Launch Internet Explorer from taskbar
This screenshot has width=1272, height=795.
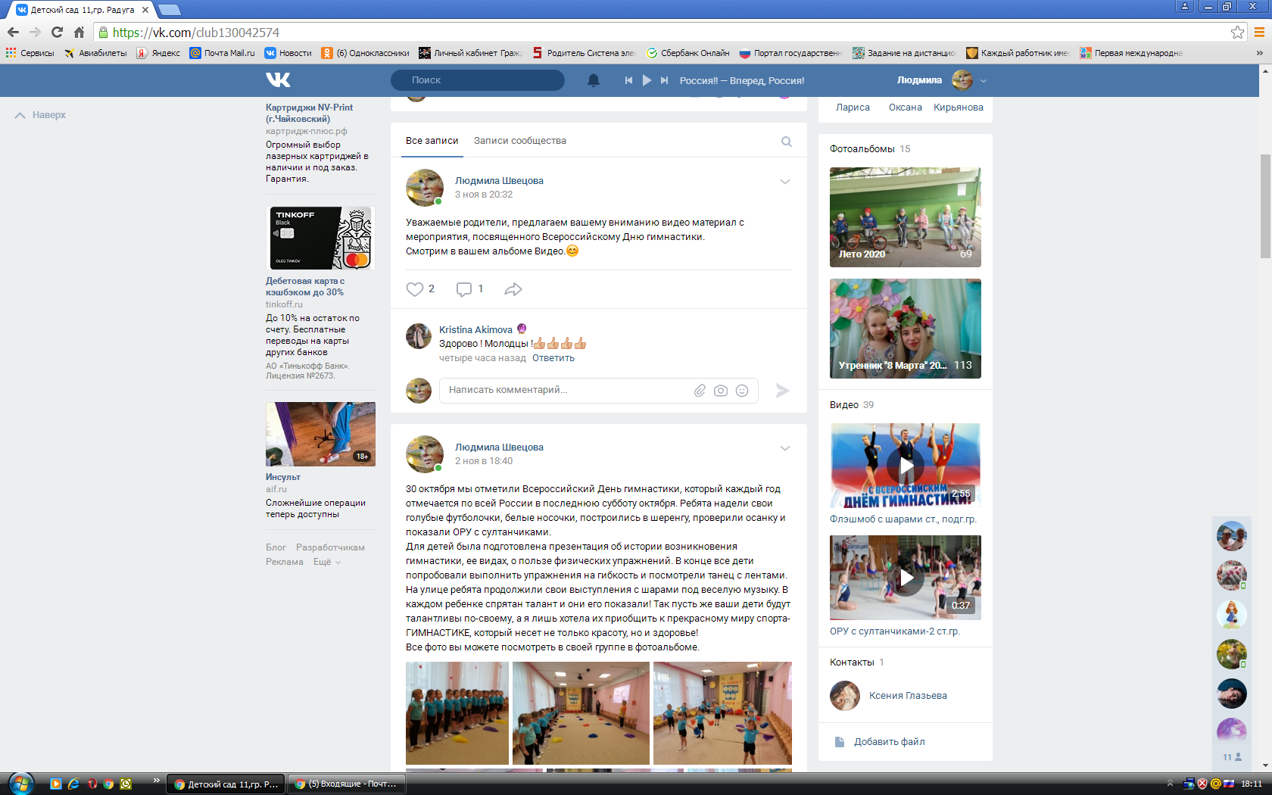(73, 784)
